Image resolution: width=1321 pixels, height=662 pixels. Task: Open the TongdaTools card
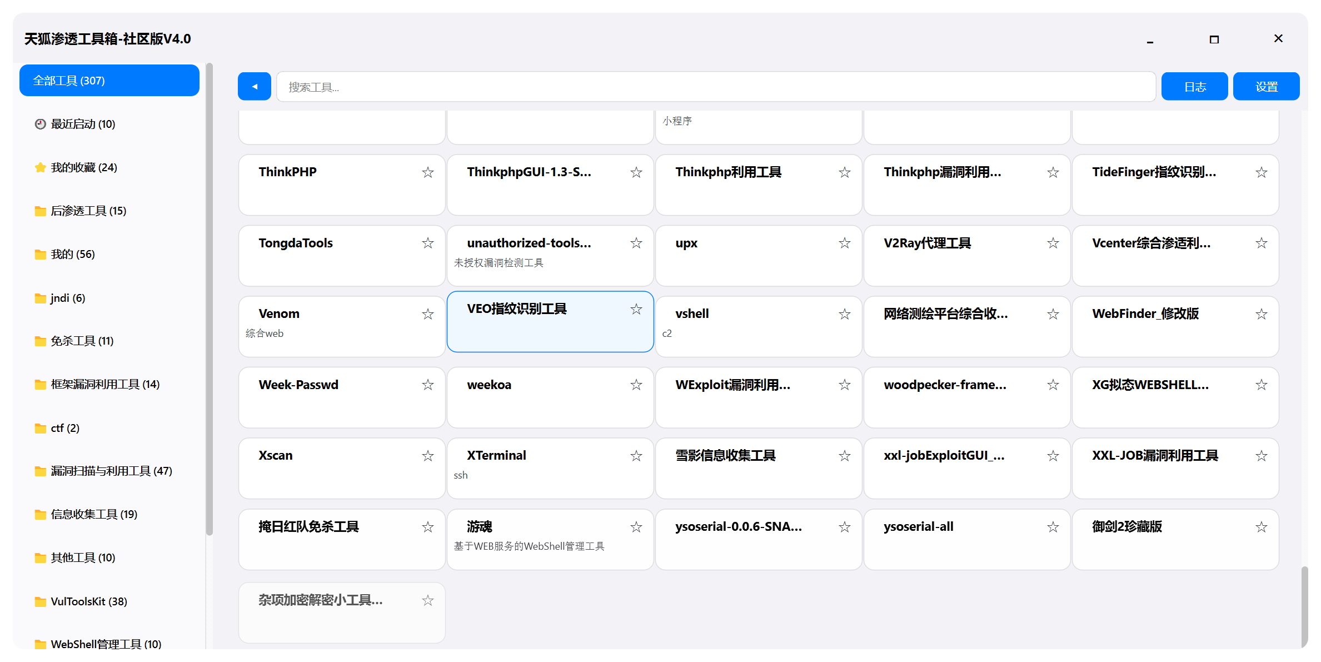click(342, 256)
